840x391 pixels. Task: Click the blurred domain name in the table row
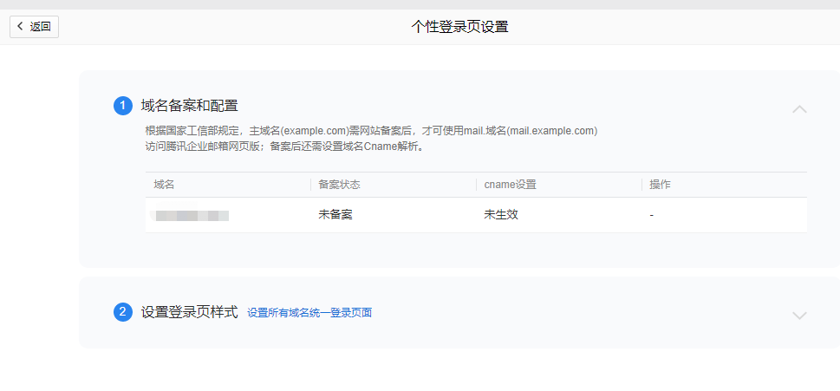[x=191, y=215]
